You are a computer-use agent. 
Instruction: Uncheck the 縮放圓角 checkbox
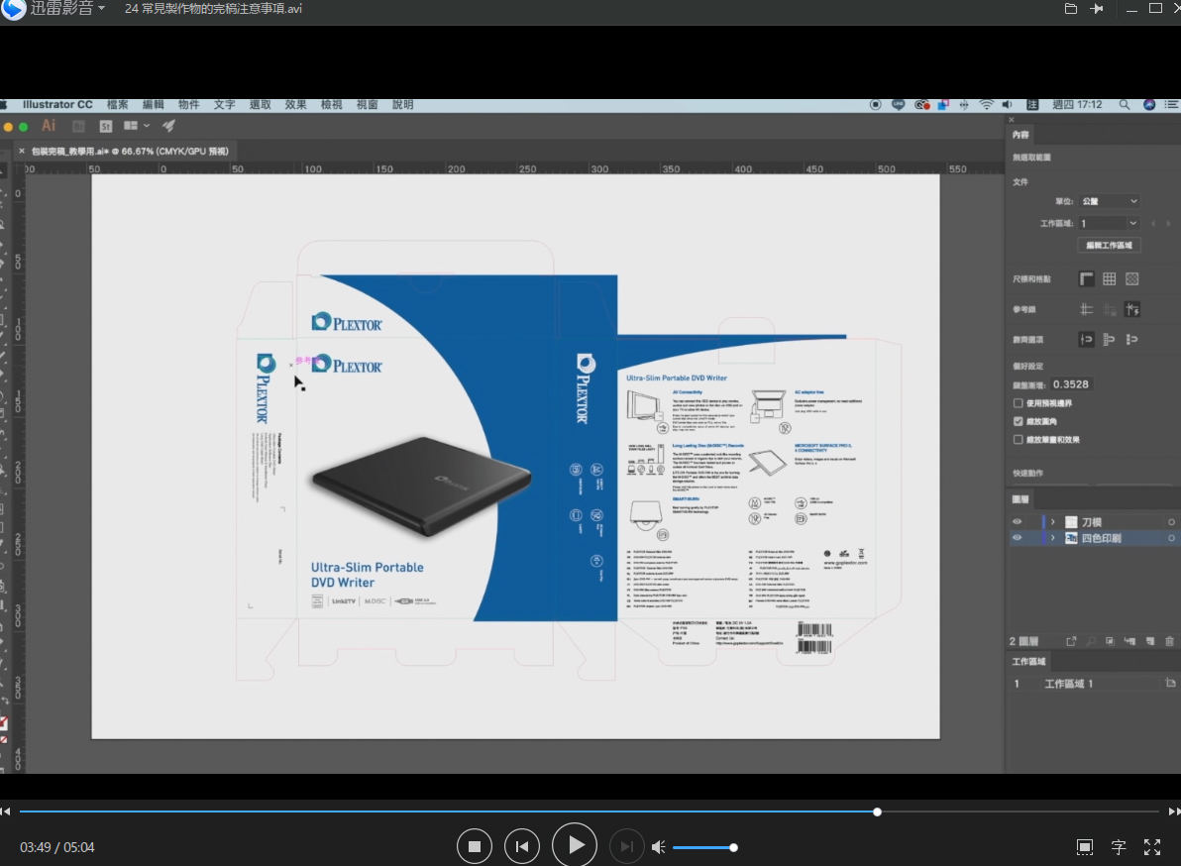1019,421
